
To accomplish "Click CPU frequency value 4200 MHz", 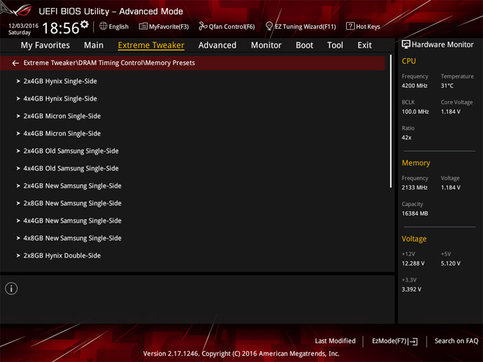I will 415,86.
